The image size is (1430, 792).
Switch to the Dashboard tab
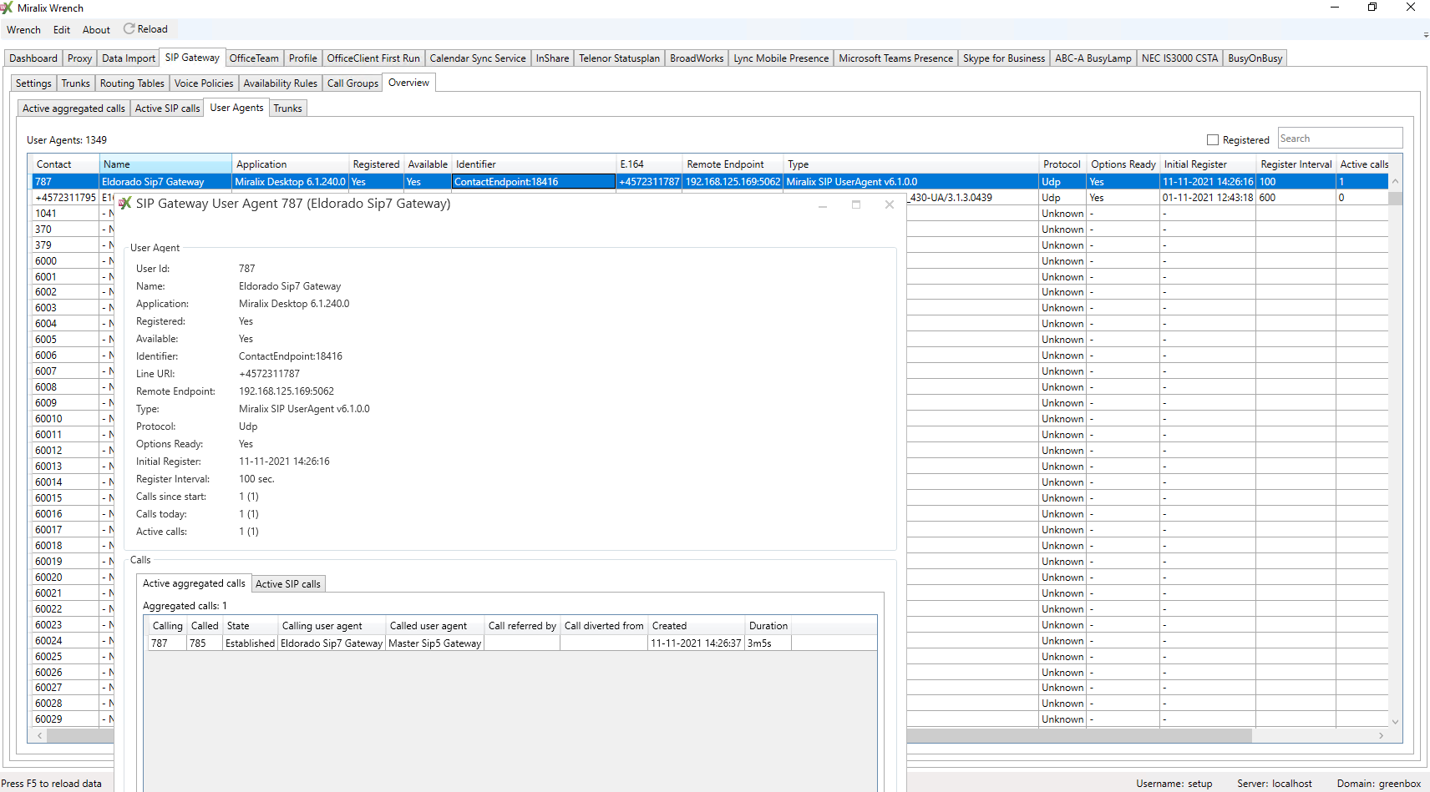tap(33, 58)
